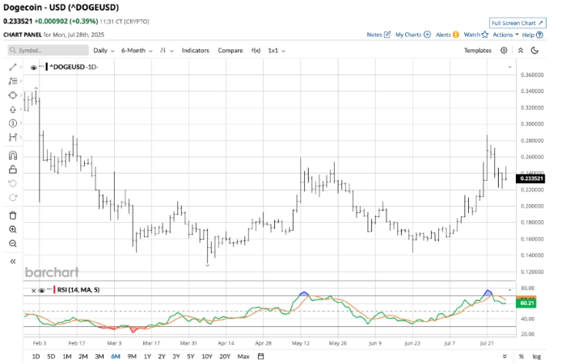Select Max time range
The width and height of the screenshot is (566, 364).
click(243, 357)
